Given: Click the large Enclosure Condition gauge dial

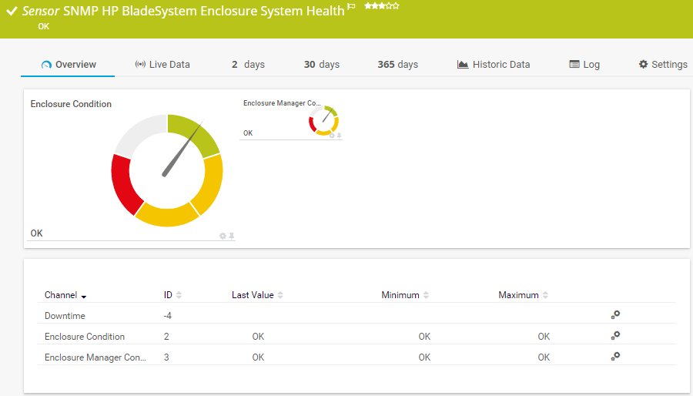Looking at the screenshot, I should (167, 171).
